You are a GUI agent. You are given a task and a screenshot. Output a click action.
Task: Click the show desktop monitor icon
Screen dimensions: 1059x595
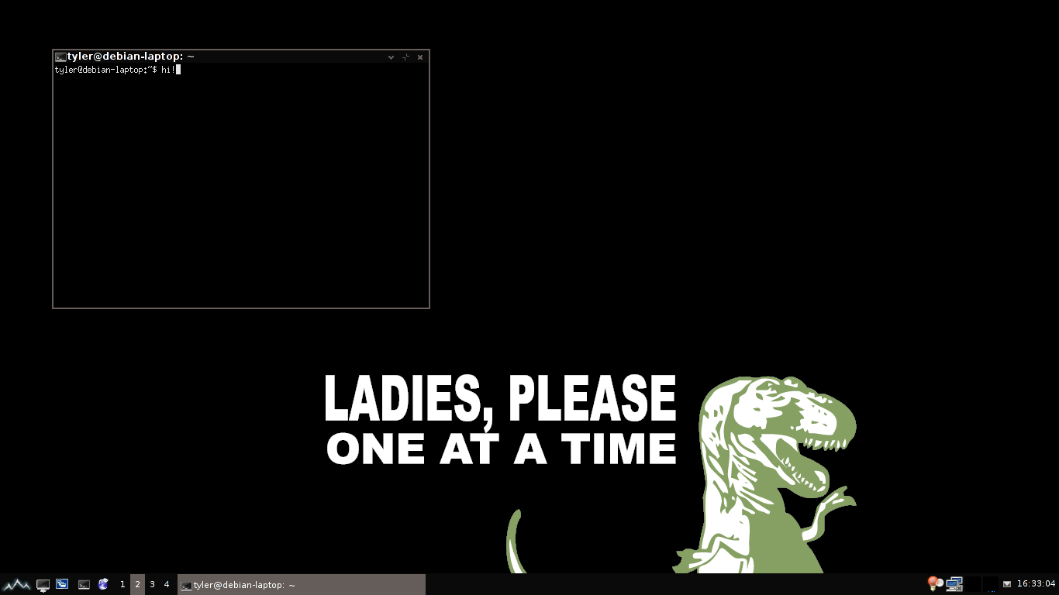[43, 585]
